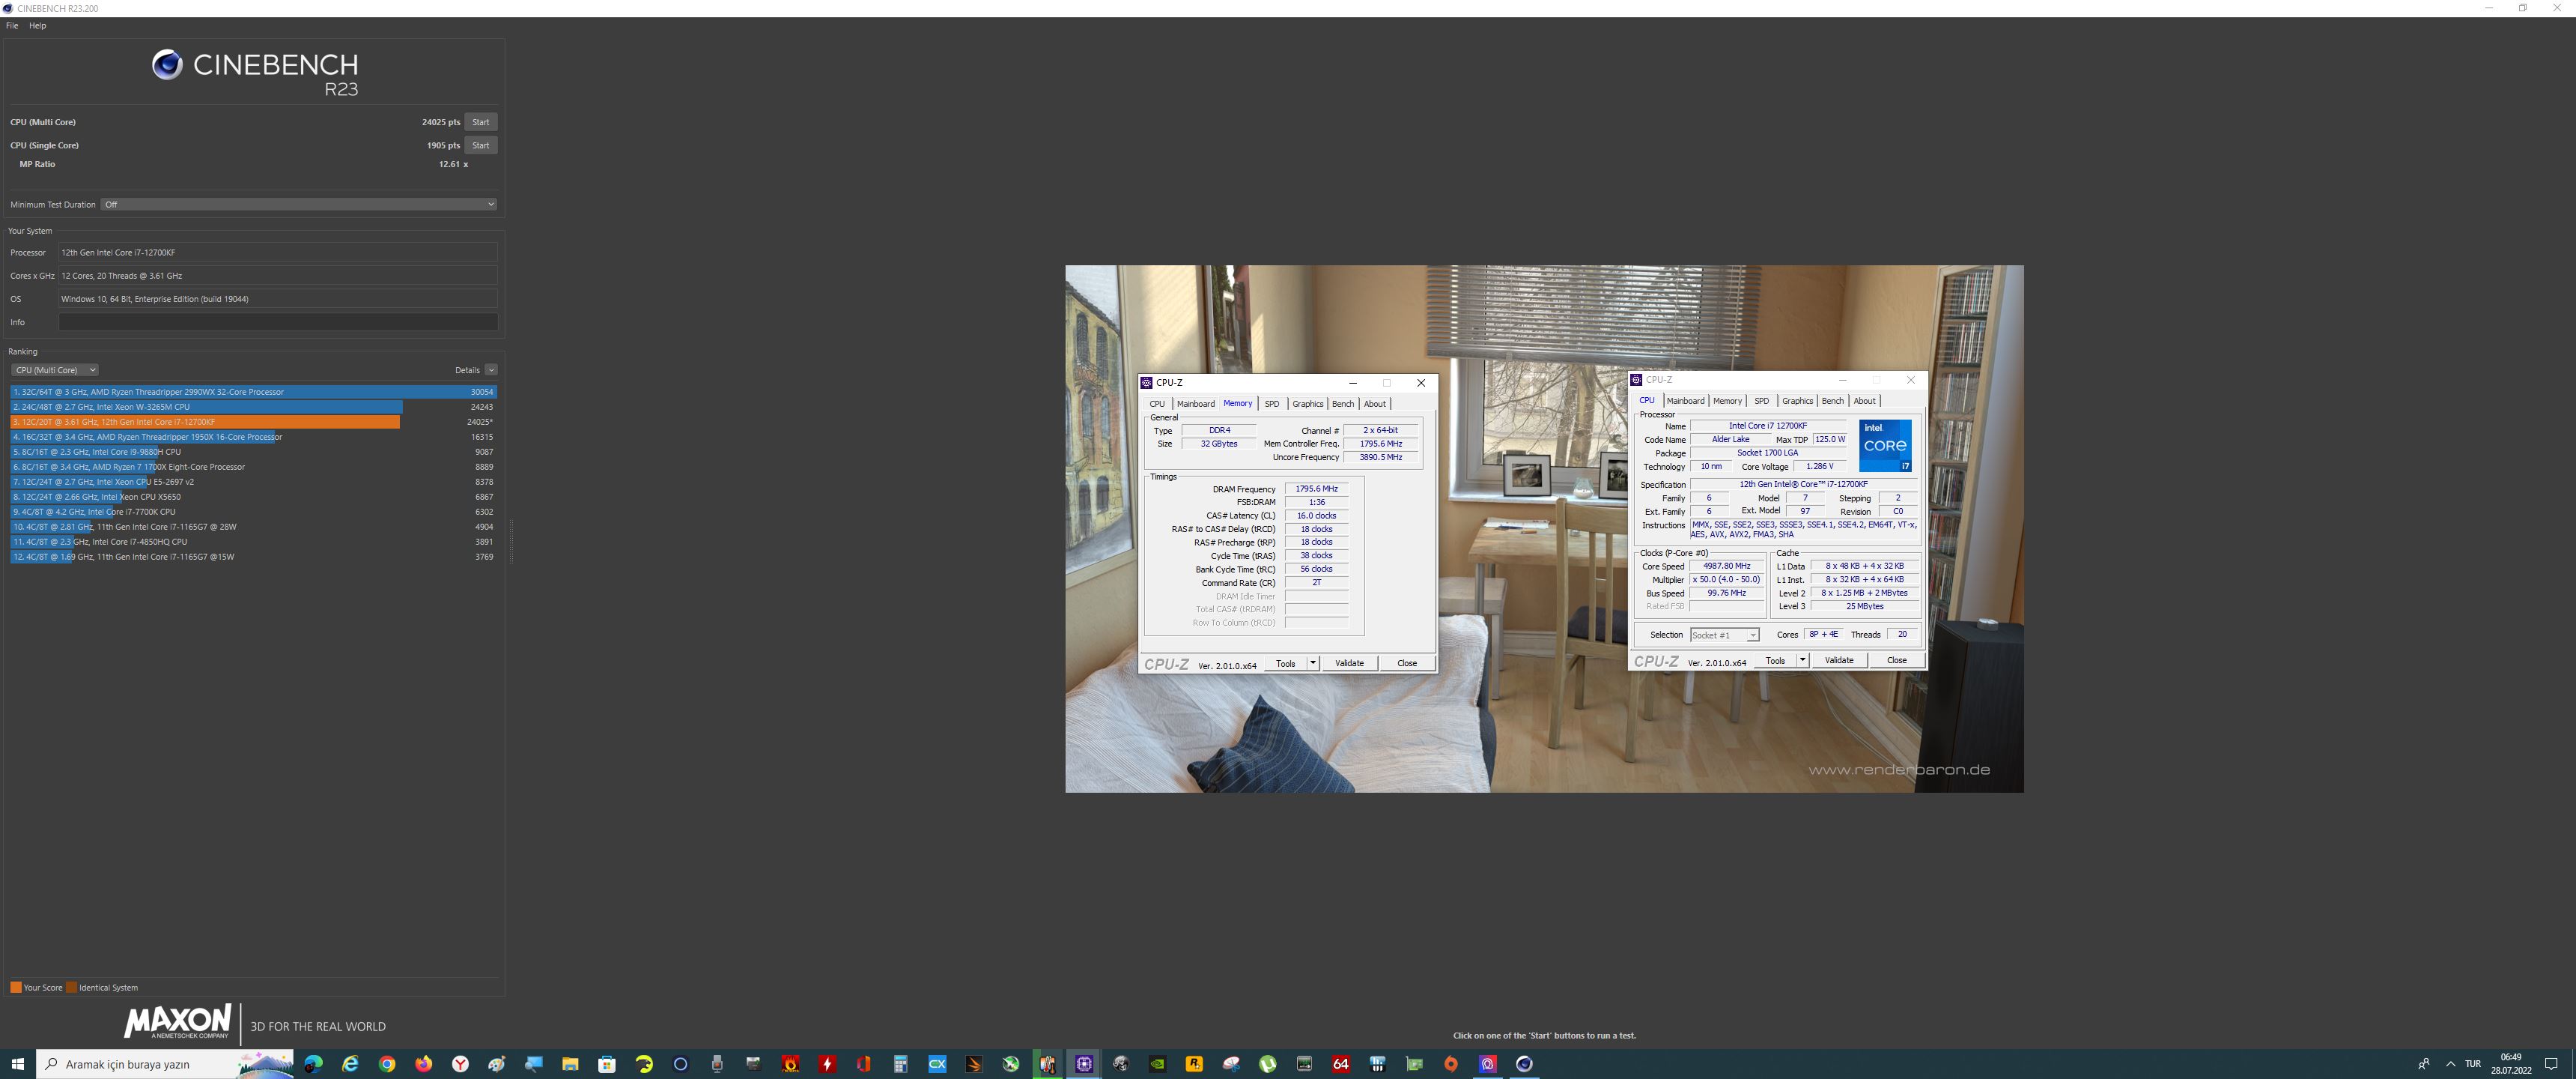Open the Rockstar Games launcher icon
The width and height of the screenshot is (2576, 1079).
coord(1194,1064)
